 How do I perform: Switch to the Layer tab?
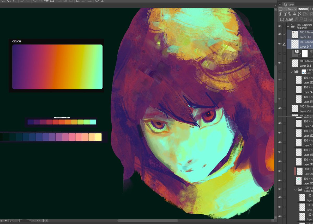(x=289, y=4)
